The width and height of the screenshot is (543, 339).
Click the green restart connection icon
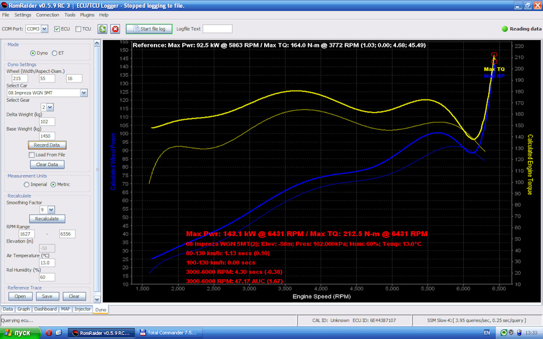point(102,29)
